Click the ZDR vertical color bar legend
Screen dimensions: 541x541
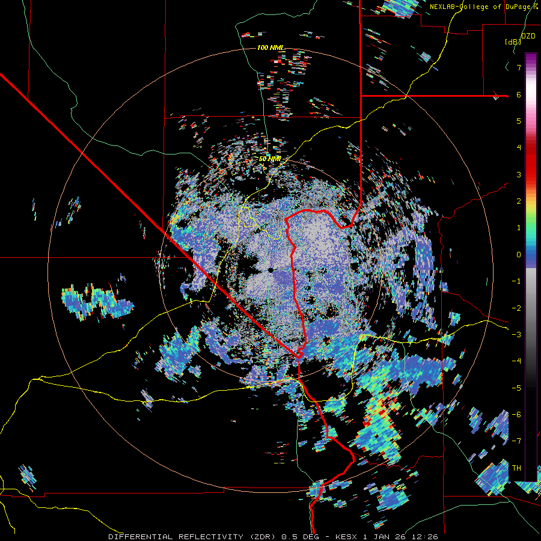[x=531, y=267]
